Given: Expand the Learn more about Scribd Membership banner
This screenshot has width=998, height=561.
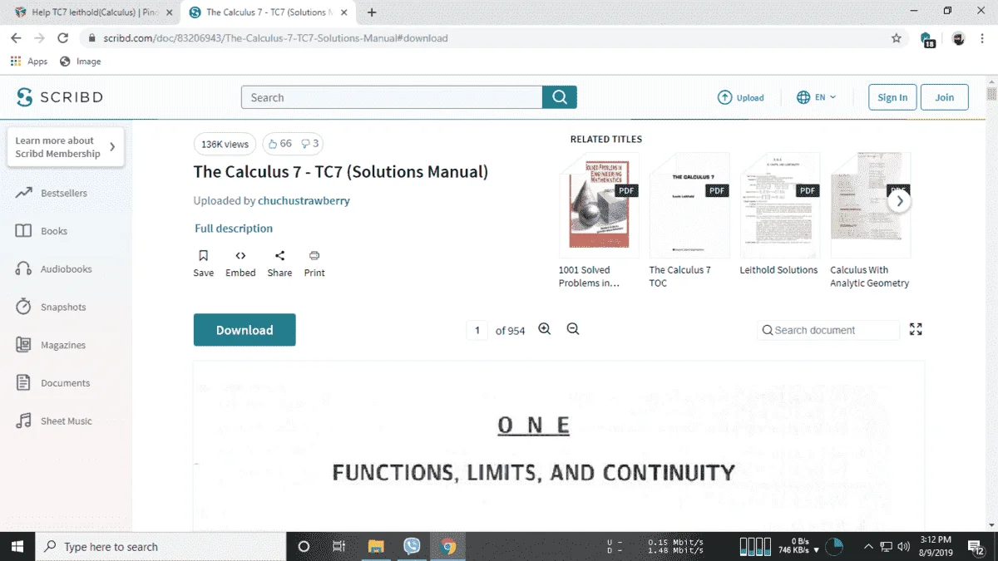Looking at the screenshot, I should pyautogui.click(x=66, y=147).
